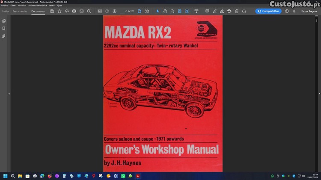Screen dimensions: 321x180
Task: Add a comment with the speech bubble icon
Action: [207, 11]
